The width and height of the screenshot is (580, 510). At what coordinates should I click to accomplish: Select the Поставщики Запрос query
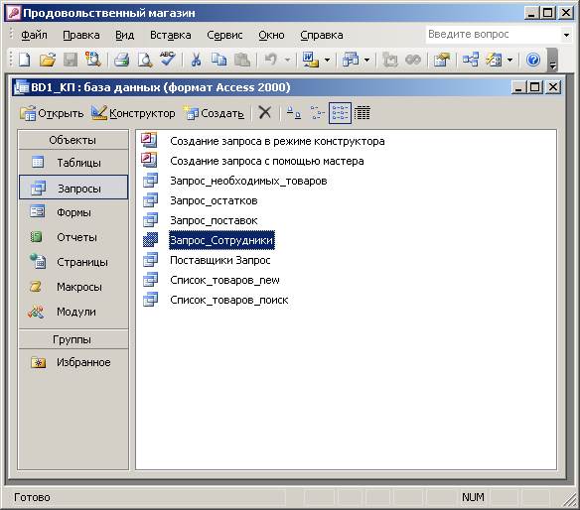(x=220, y=260)
